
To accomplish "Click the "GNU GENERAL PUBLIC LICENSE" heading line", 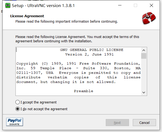I will (91, 50).
